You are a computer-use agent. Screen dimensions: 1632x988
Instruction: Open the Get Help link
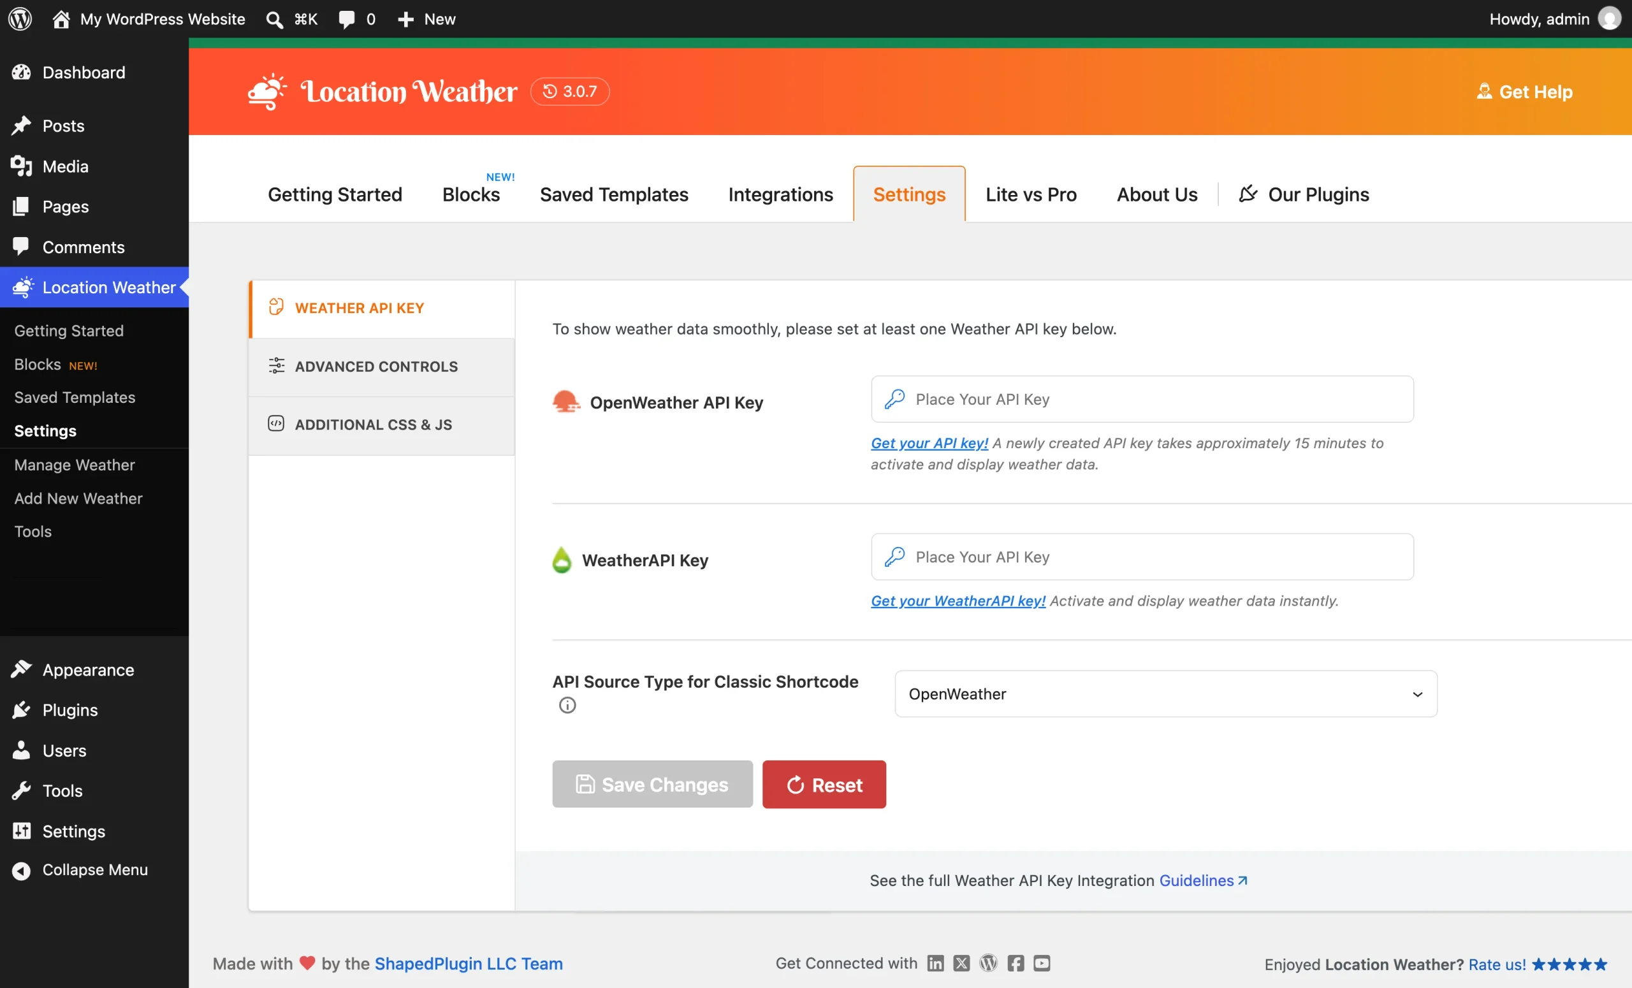click(1525, 91)
